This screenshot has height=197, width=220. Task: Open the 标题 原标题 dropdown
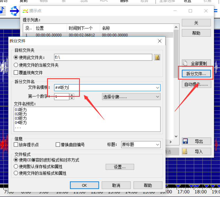pos(141,145)
